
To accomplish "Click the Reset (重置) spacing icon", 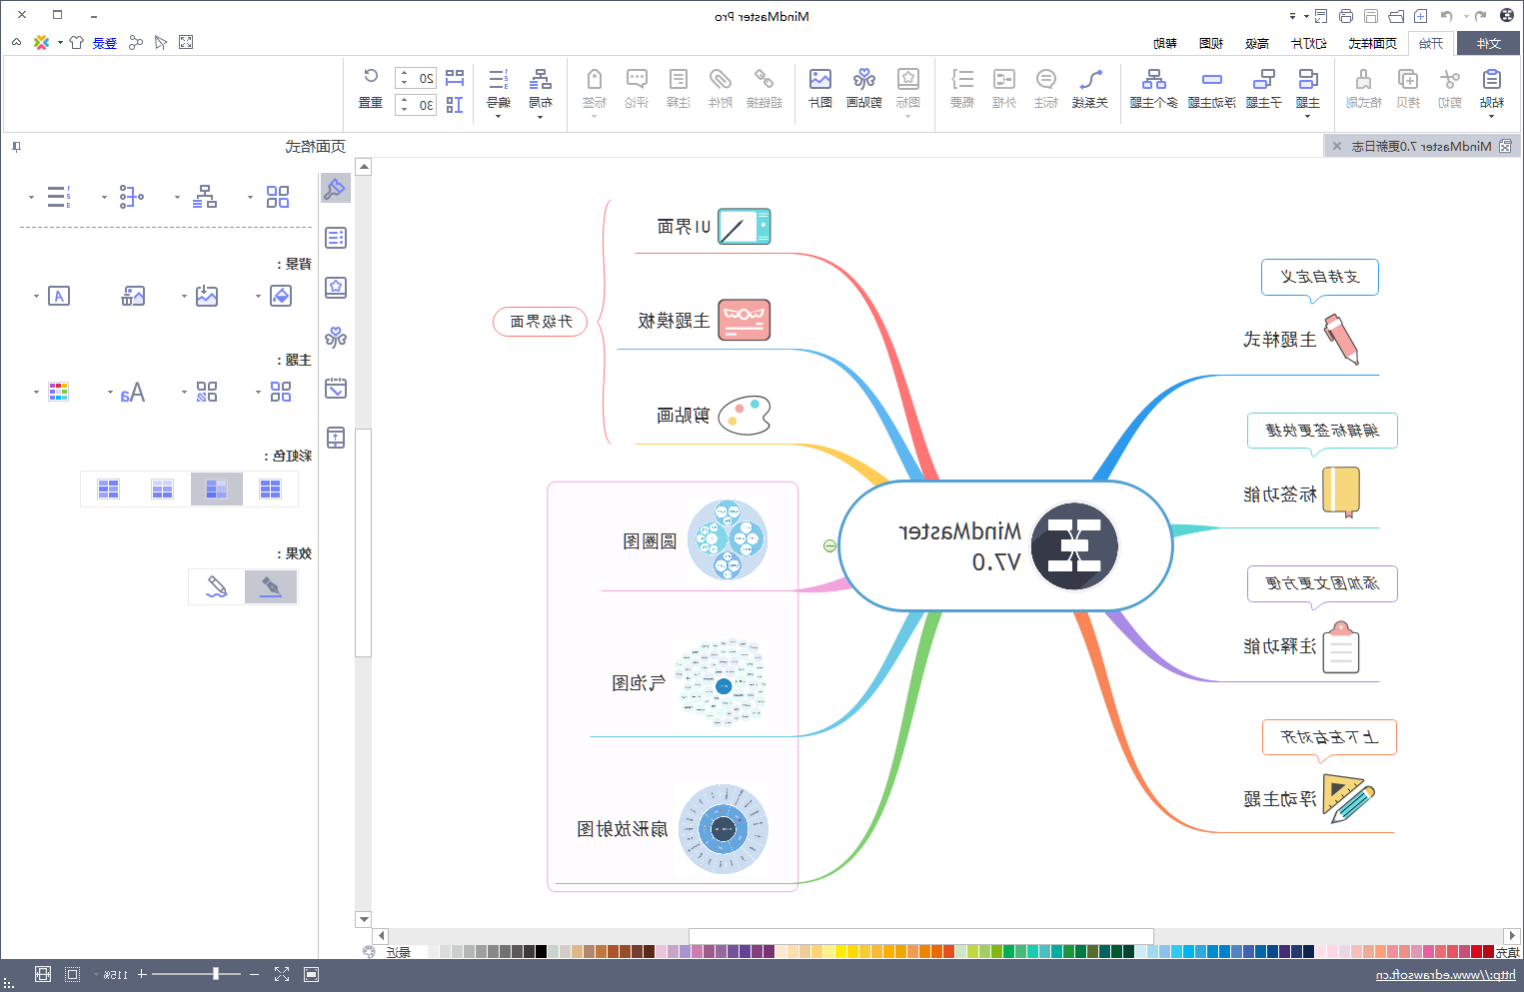I will (370, 76).
